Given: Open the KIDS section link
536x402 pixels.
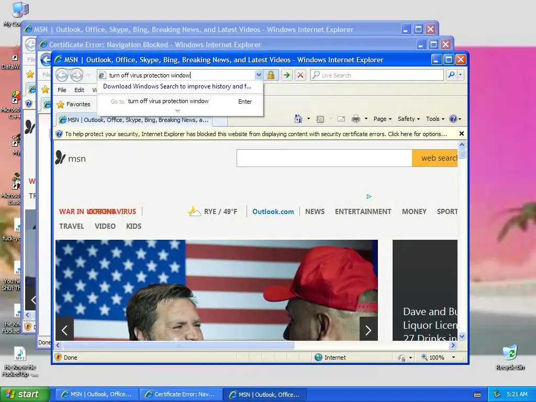Looking at the screenshot, I should coord(133,226).
